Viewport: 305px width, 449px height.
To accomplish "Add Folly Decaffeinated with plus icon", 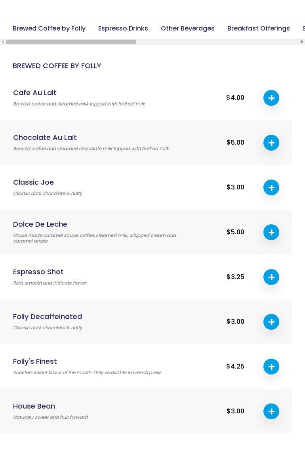I will point(271,322).
